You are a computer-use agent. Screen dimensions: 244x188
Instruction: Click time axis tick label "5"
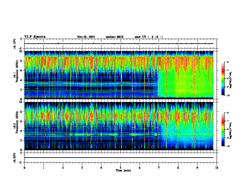point(120,168)
